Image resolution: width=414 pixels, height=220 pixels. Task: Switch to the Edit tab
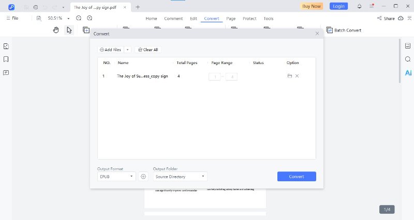[x=194, y=19]
